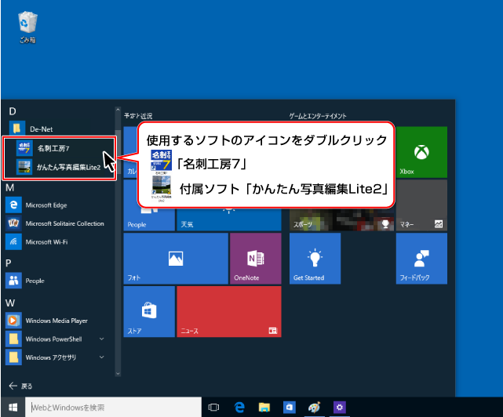
Task: Open the ニュース news tile
Action: point(229,311)
